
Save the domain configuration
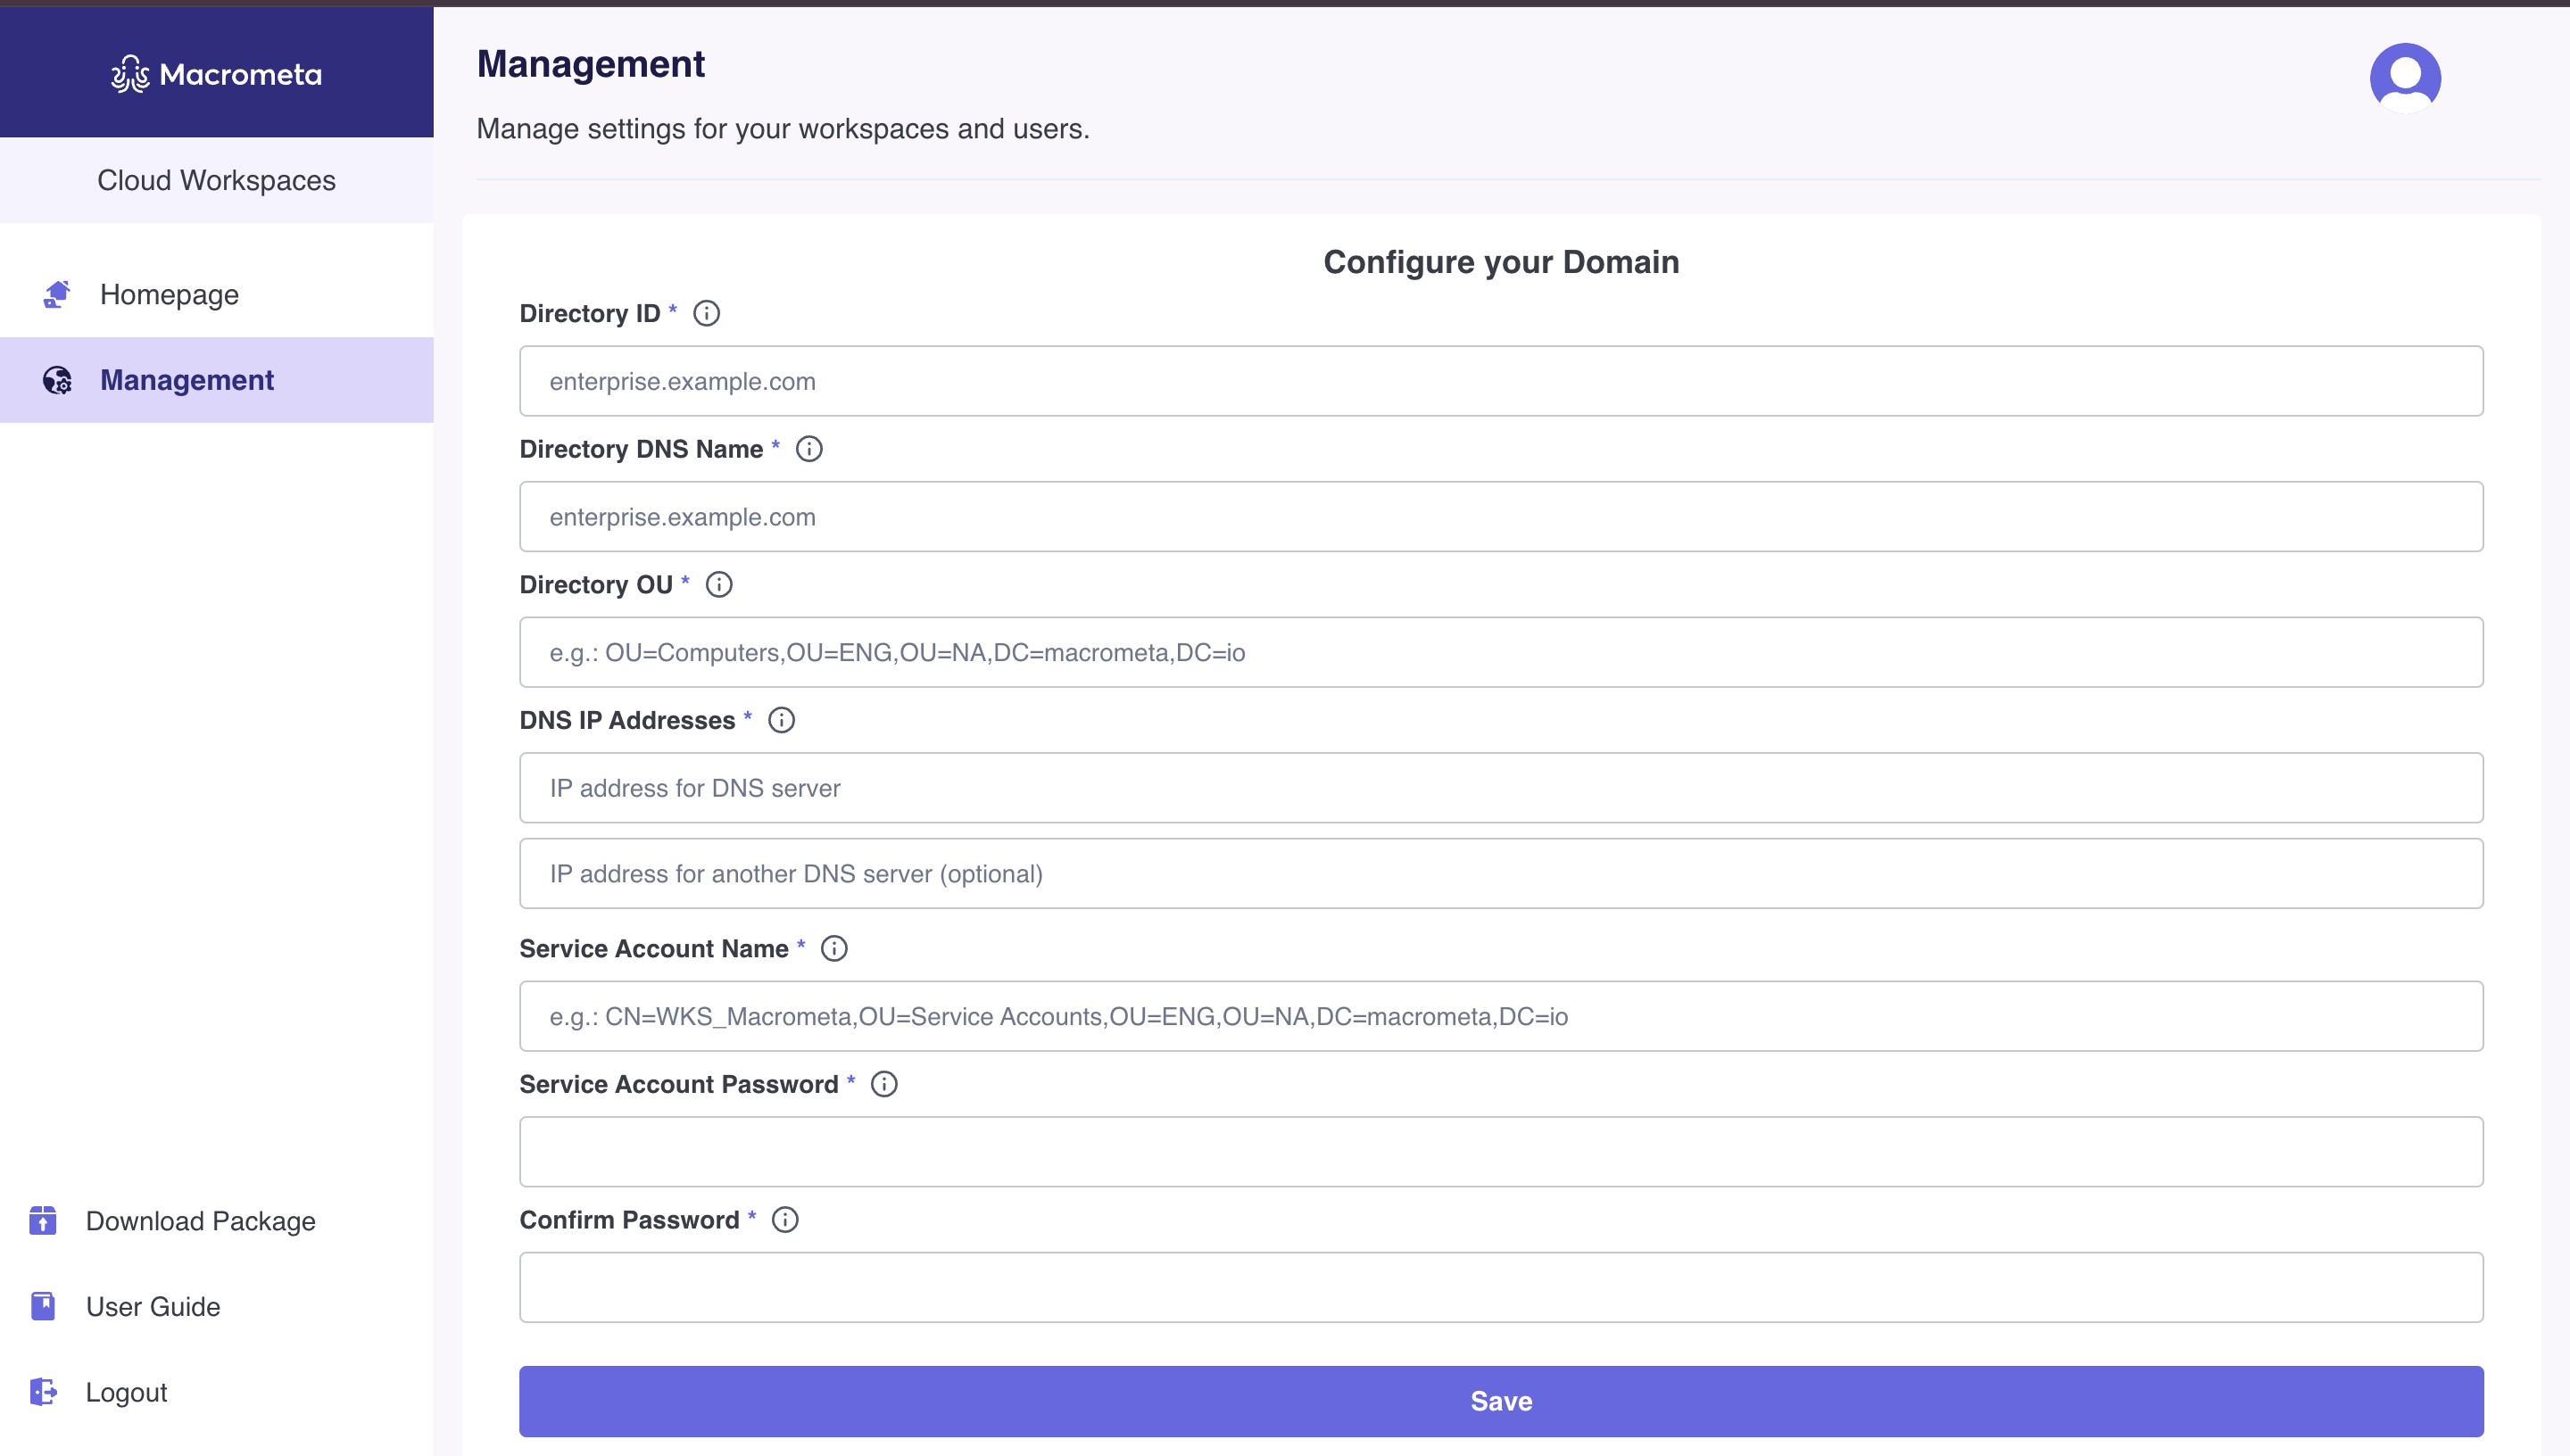[x=1501, y=1401]
